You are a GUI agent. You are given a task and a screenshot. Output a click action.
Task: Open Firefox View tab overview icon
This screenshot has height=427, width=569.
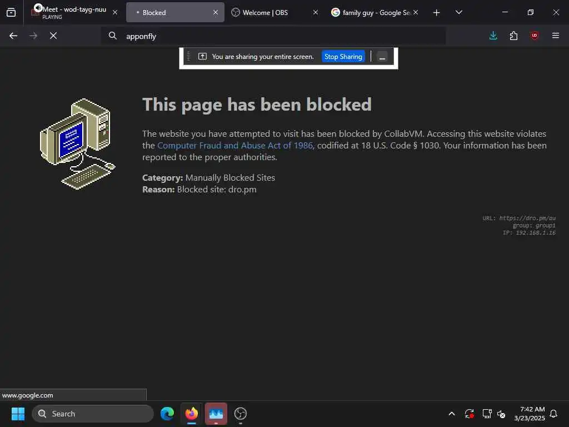pyautogui.click(x=11, y=12)
